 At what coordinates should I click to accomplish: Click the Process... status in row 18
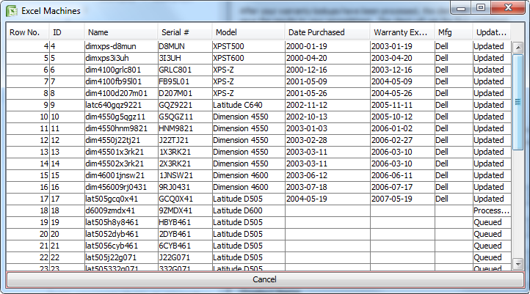point(492,210)
